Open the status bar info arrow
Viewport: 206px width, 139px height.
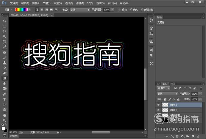pyautogui.click(x=58, y=132)
